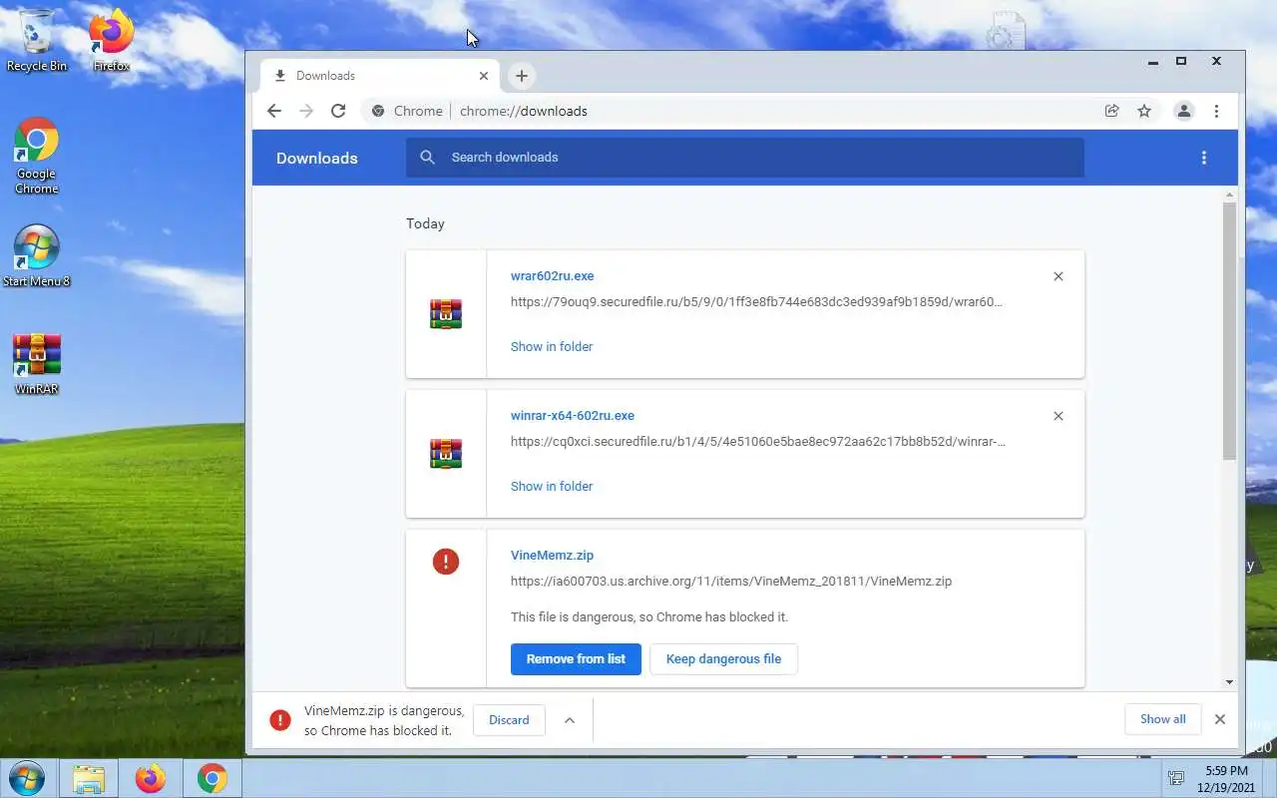The height and width of the screenshot is (798, 1277).
Task: Open Recycle Bin desktop icon
Action: tap(37, 40)
